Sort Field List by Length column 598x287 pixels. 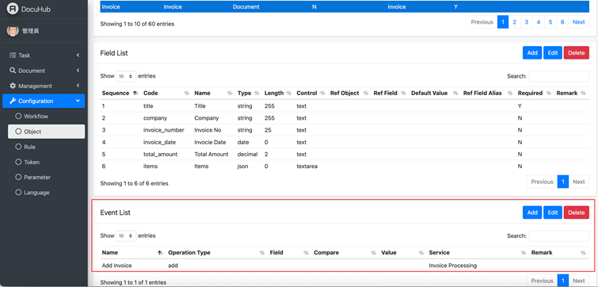coord(278,93)
